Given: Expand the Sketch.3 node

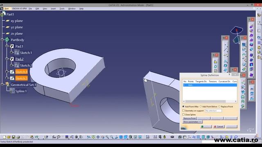Looking at the screenshot, I should 7,78.
